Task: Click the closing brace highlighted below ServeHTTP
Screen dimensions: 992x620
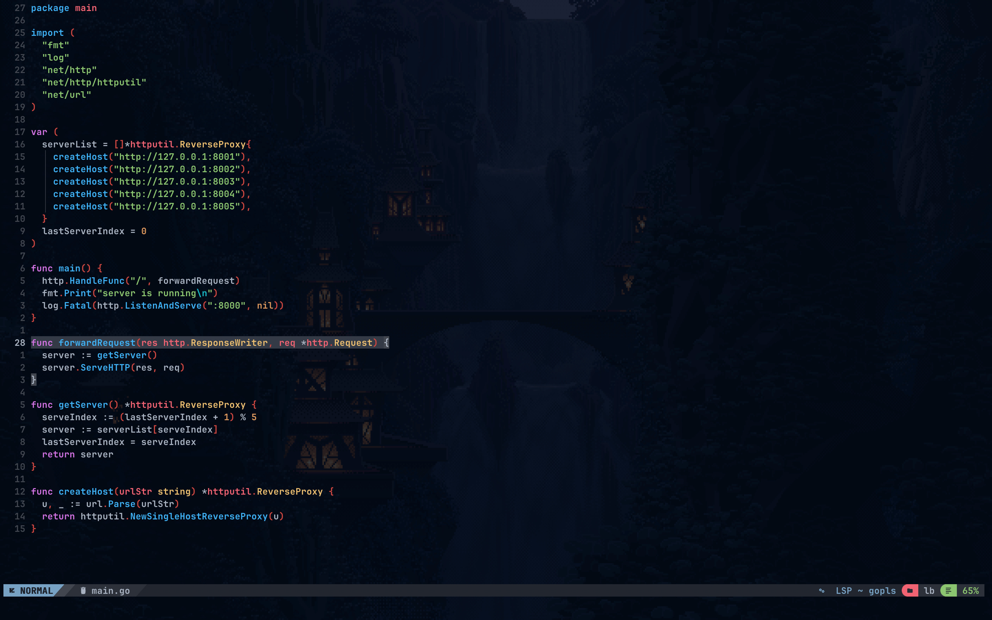Action: [x=34, y=380]
